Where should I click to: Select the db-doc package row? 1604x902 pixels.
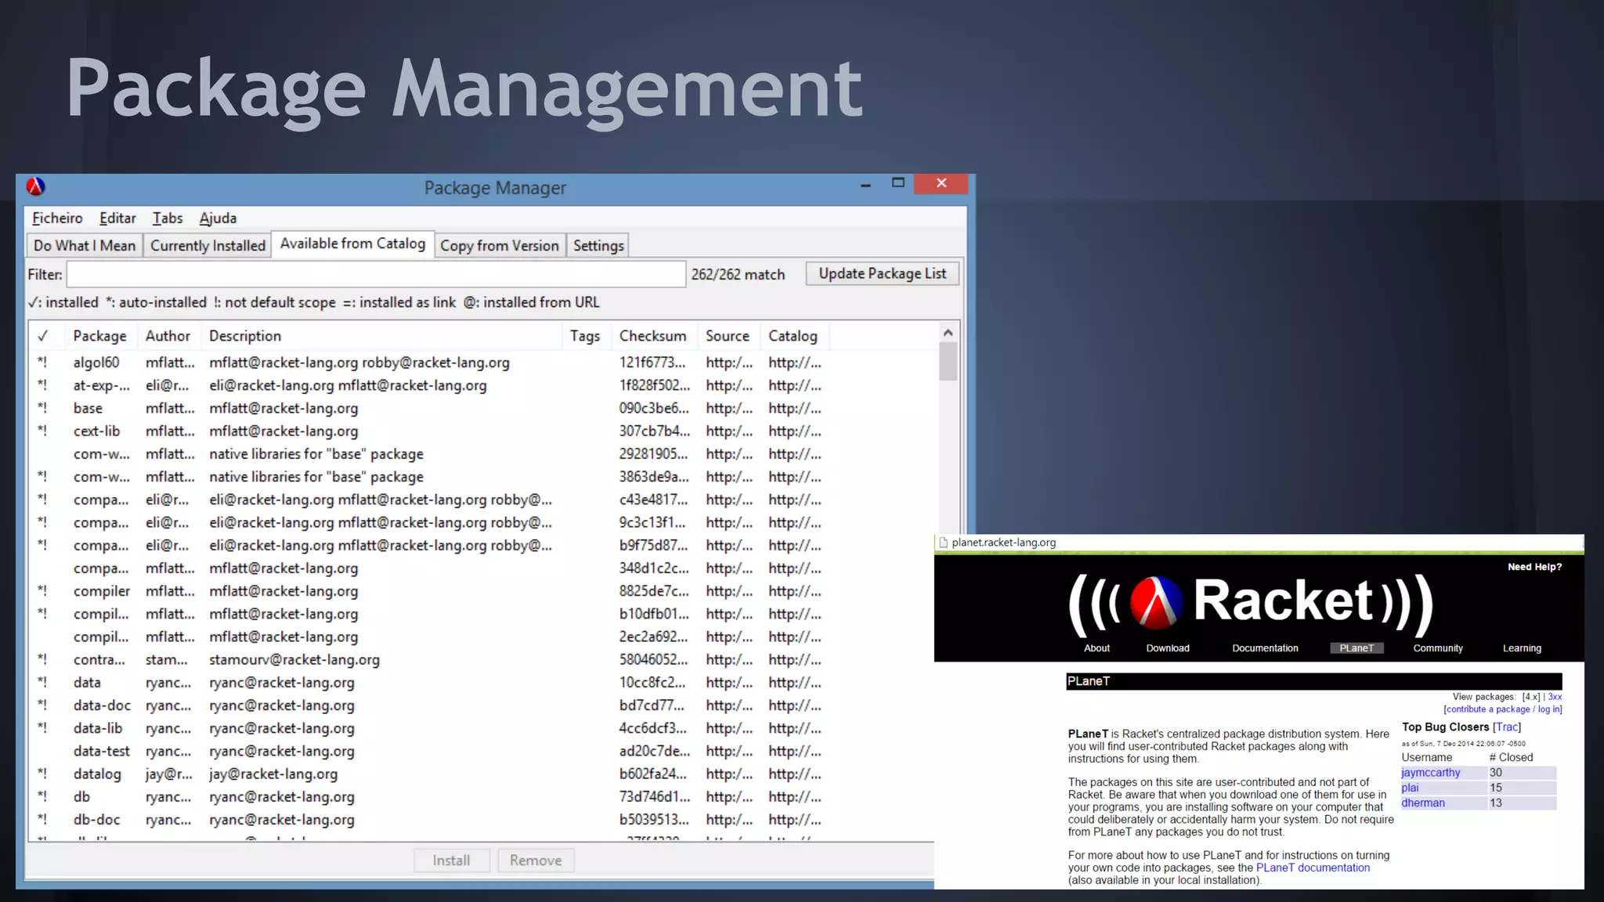point(483,820)
